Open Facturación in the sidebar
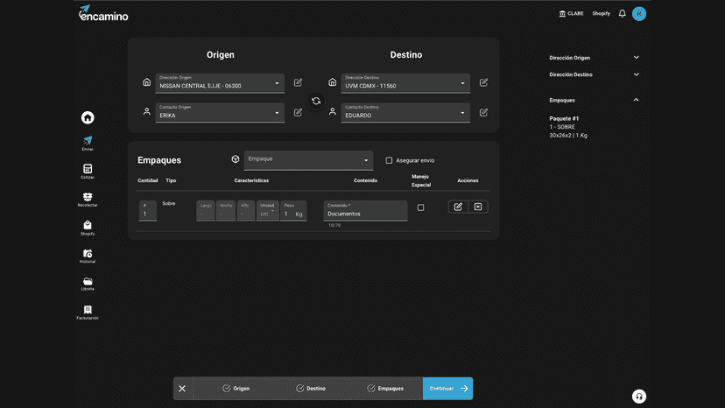This screenshot has width=725, height=408. click(88, 313)
